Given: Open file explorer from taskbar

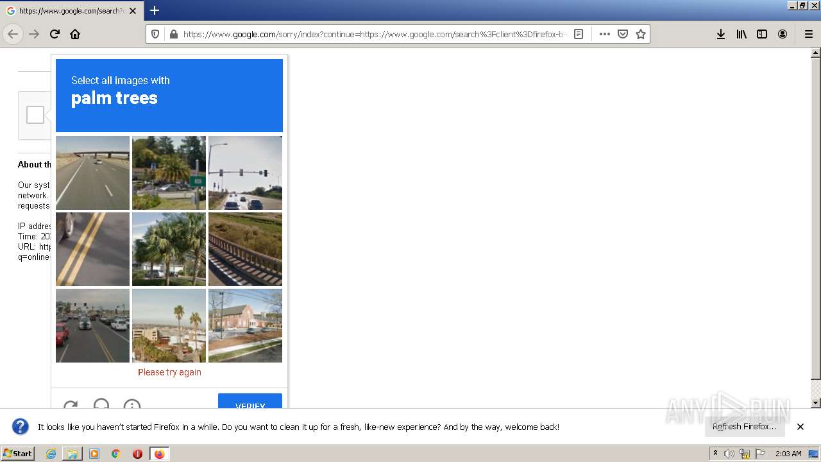Looking at the screenshot, I should 72,454.
